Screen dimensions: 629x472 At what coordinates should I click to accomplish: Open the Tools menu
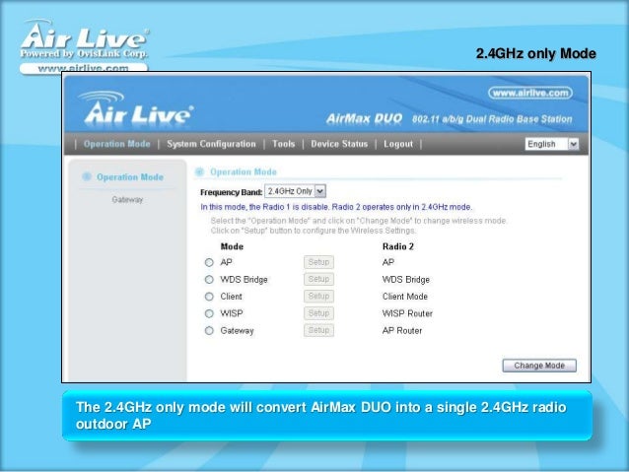pyautogui.click(x=283, y=144)
